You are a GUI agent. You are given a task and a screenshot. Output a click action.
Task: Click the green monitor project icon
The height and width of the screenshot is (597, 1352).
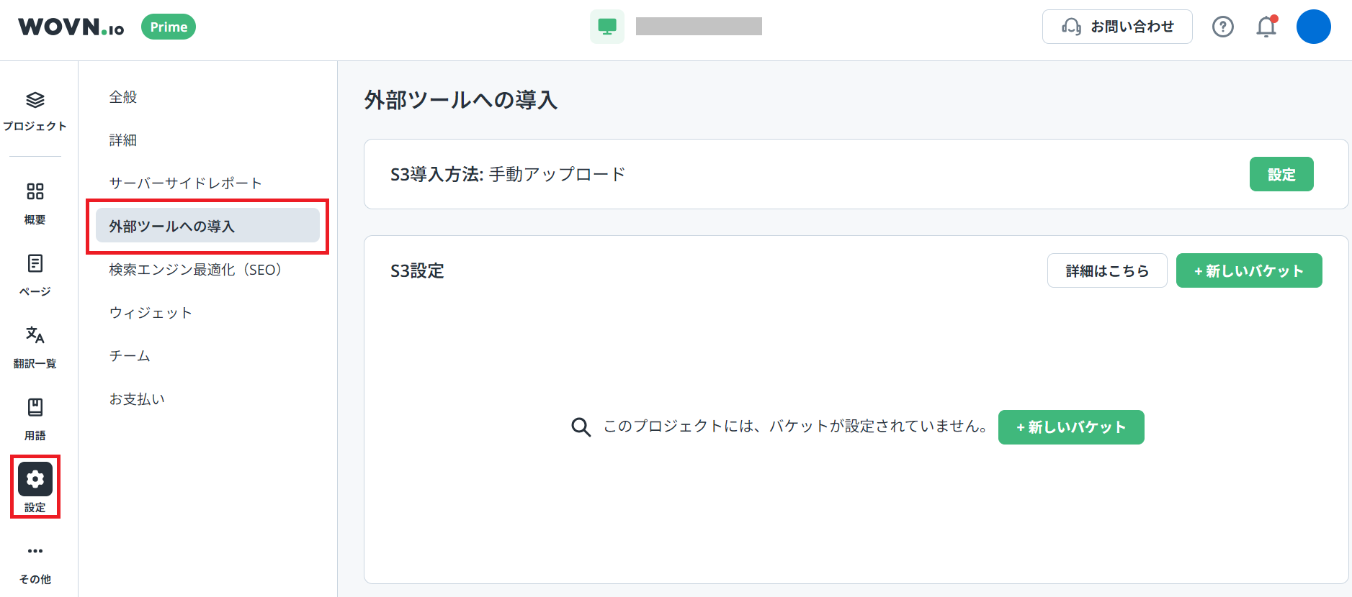coord(606,27)
